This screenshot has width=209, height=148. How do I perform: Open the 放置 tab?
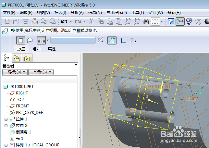21,49
